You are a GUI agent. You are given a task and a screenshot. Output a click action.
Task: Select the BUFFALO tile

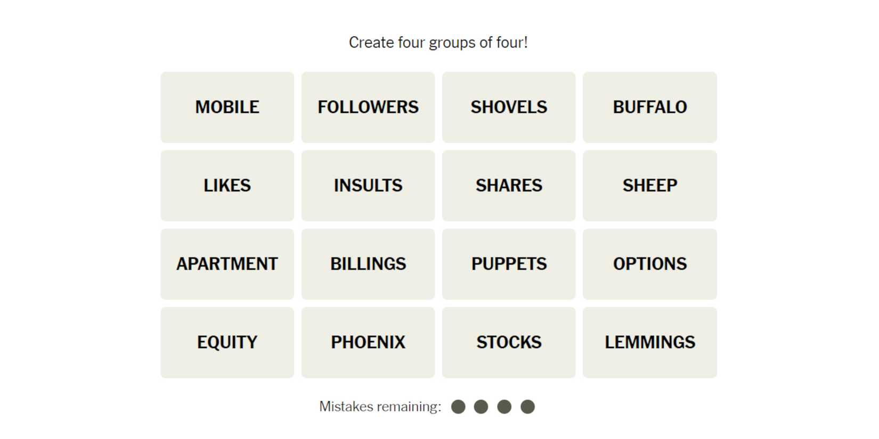(x=649, y=107)
